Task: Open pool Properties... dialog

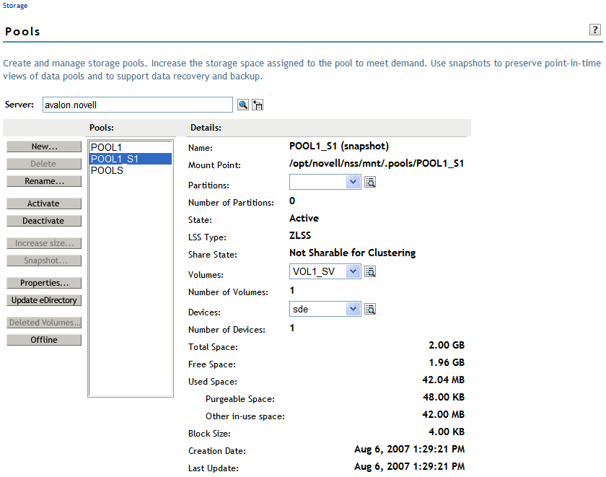Action: pos(44,283)
